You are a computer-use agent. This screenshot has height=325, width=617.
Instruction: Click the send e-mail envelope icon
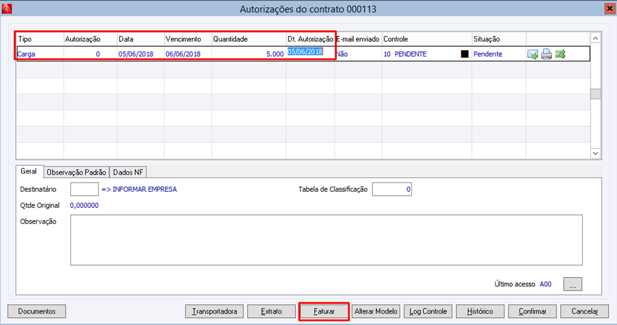pyautogui.click(x=532, y=54)
